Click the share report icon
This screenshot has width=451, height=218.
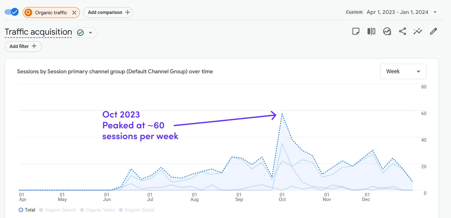pyautogui.click(x=402, y=31)
